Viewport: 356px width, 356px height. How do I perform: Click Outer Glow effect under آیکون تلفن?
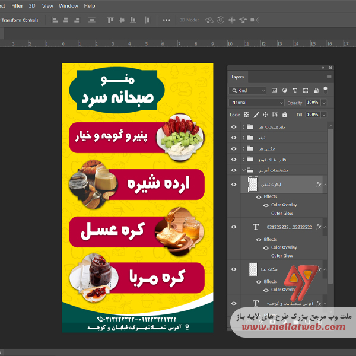pos(282,214)
